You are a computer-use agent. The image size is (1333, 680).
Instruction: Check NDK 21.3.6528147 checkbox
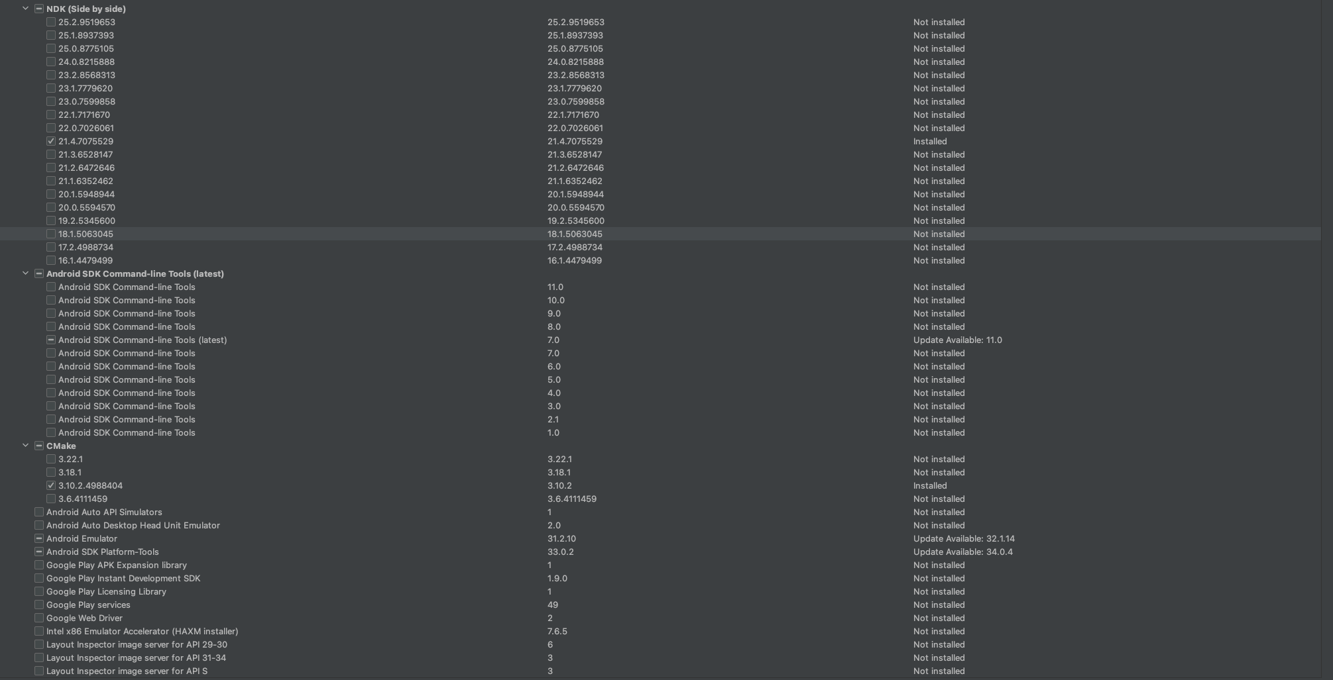(x=51, y=154)
